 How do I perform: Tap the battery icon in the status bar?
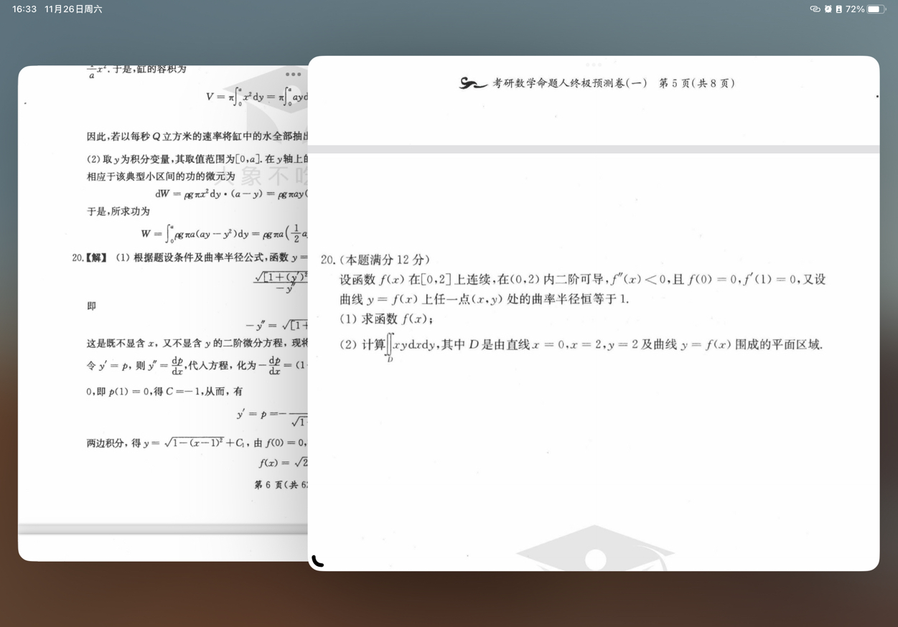[x=875, y=9]
